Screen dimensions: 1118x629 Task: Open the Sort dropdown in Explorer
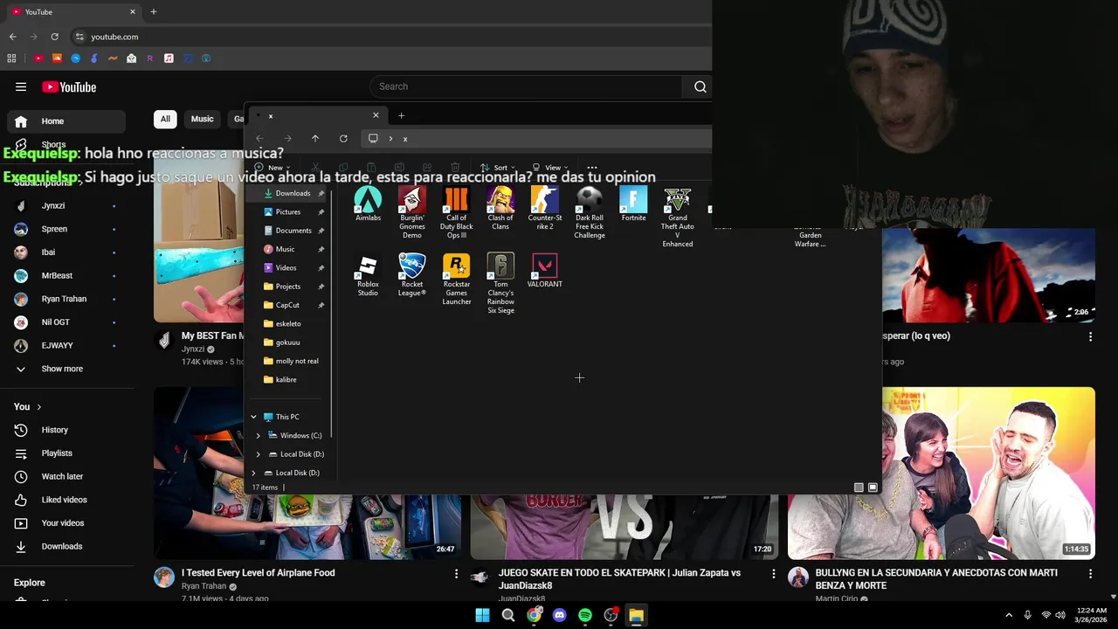click(x=497, y=167)
